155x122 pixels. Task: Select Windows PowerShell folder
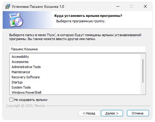click(27, 92)
